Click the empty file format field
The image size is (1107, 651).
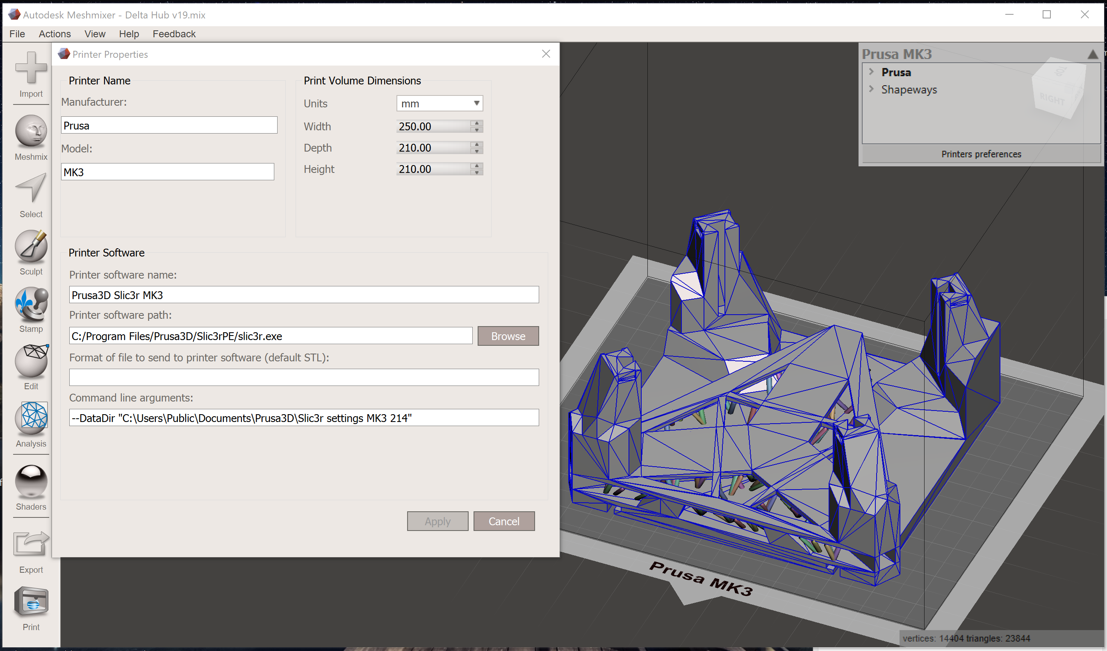pyautogui.click(x=304, y=377)
